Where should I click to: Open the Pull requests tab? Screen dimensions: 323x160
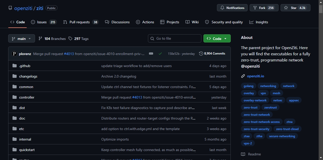pyautogui.click(x=81, y=22)
